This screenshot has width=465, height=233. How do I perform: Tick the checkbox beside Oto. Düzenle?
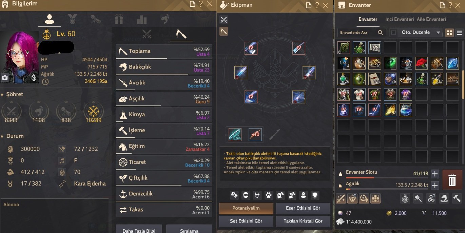tap(393, 33)
